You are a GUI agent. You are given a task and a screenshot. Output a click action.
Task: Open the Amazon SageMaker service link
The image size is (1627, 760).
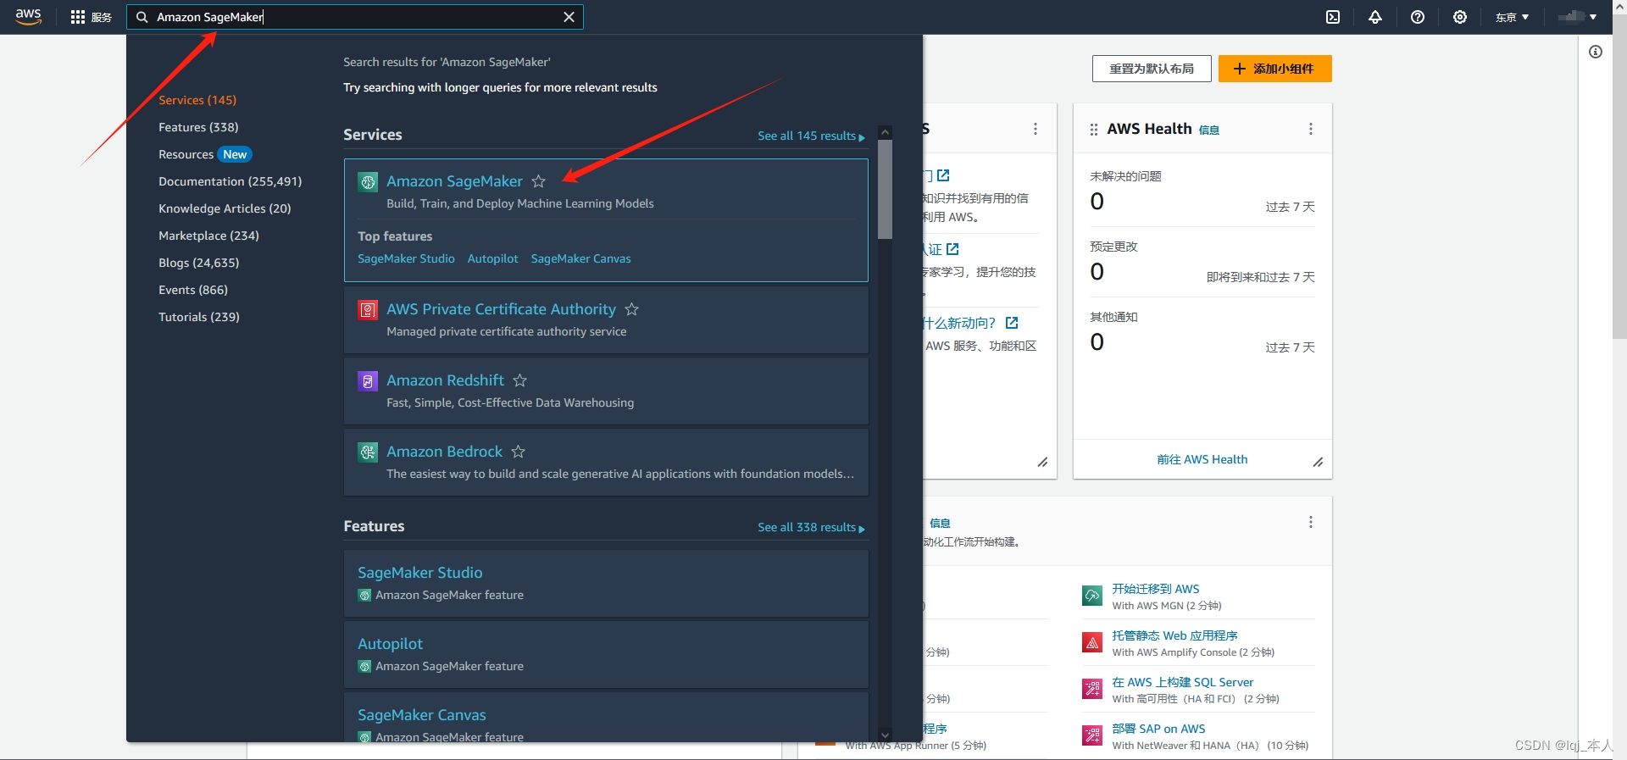[x=454, y=181]
